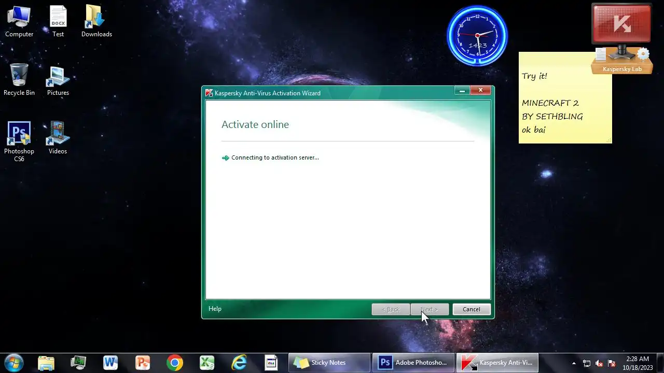The height and width of the screenshot is (373, 664).
Task: Click the taskbar clock showing 2:28 AM
Action: 638,363
